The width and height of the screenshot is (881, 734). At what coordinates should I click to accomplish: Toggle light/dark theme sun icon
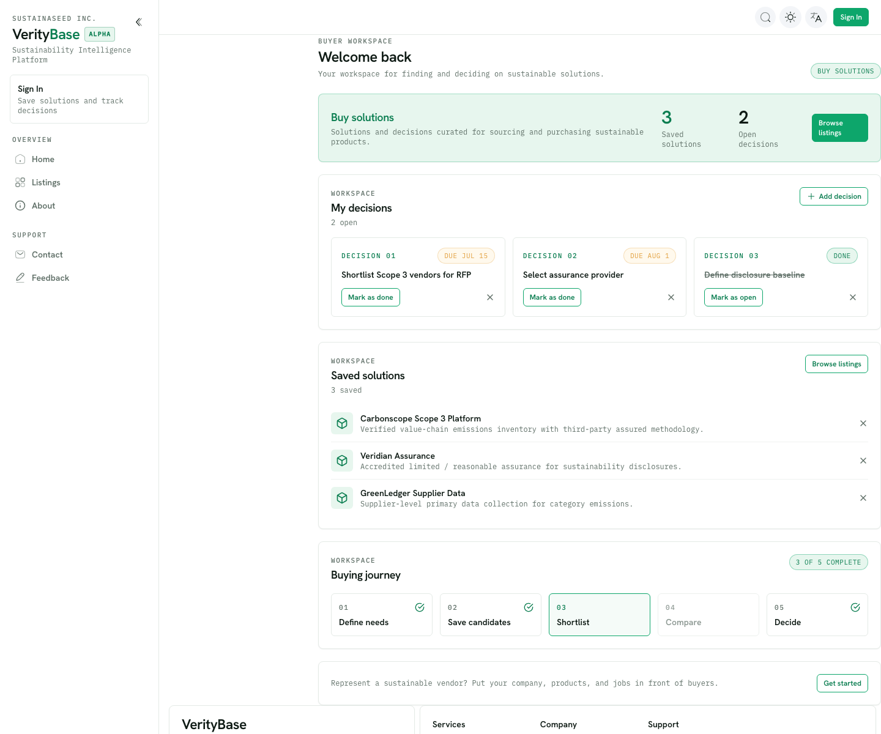[x=790, y=17]
